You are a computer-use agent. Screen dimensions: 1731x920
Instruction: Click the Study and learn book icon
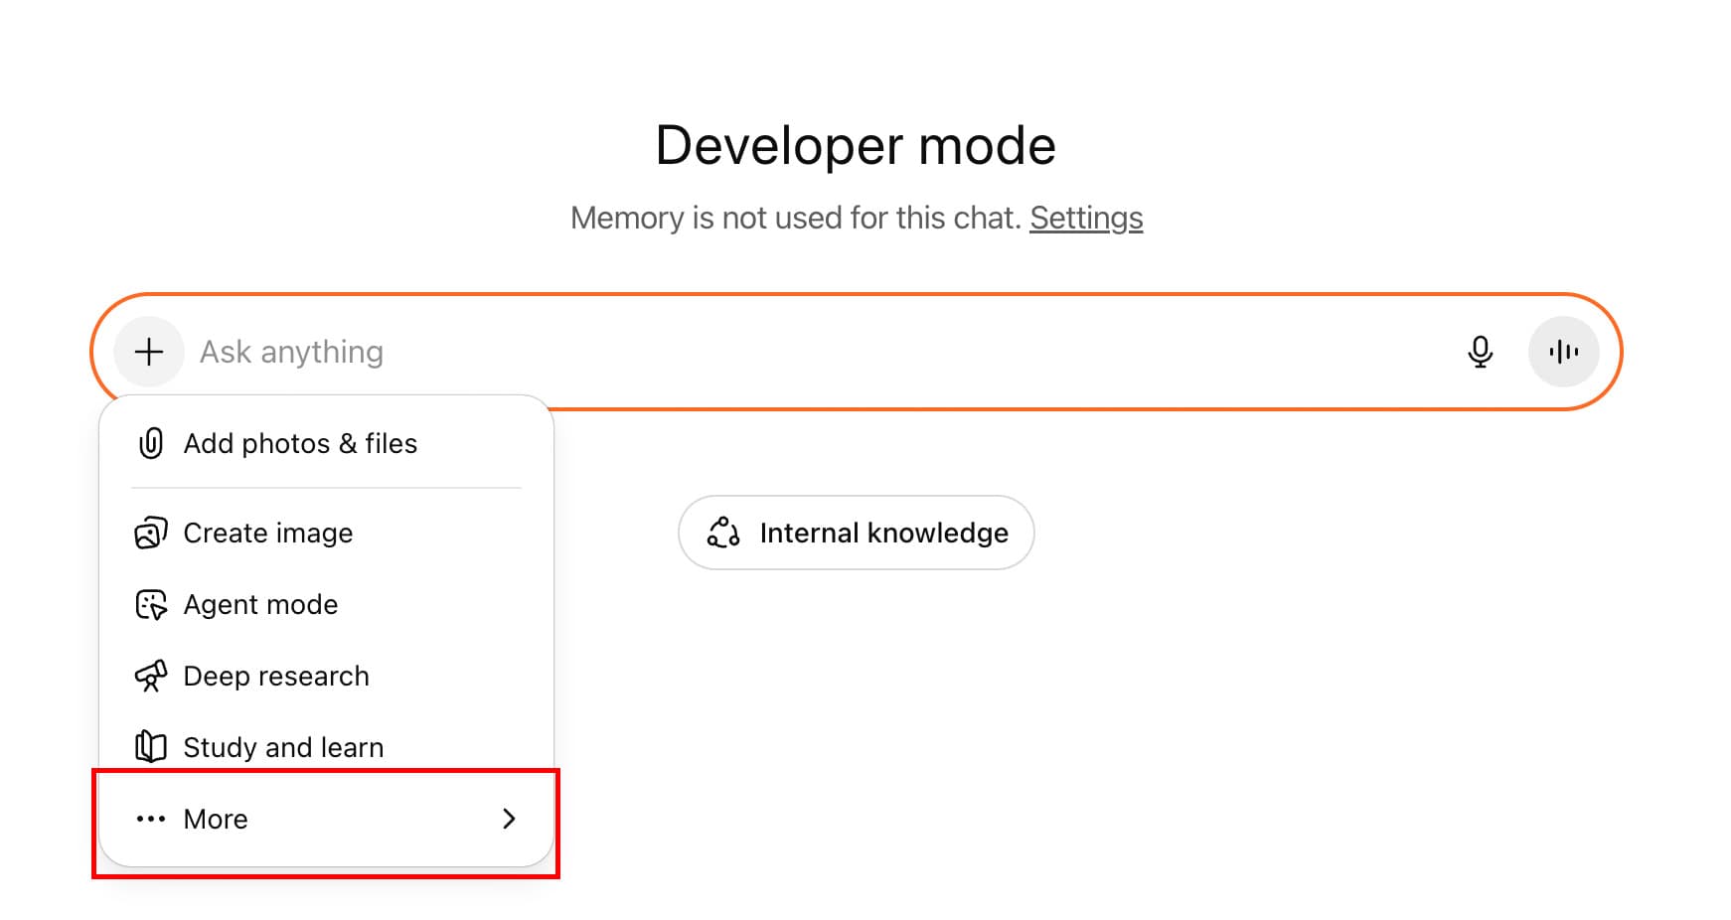point(150,746)
